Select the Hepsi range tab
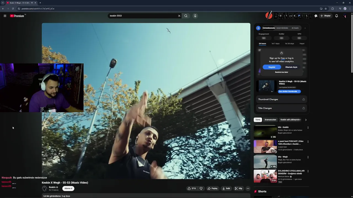The height and width of the screenshot is (198, 353). 302,43
